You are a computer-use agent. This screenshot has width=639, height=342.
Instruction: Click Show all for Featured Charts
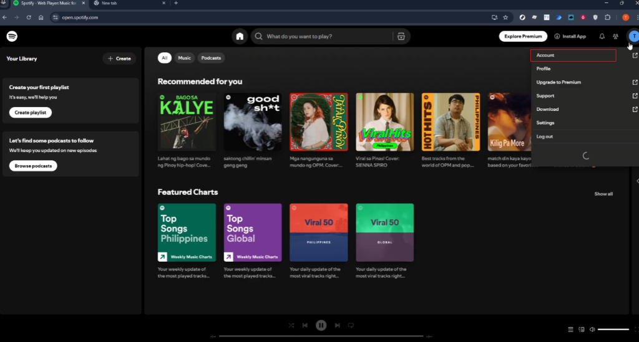(603, 194)
